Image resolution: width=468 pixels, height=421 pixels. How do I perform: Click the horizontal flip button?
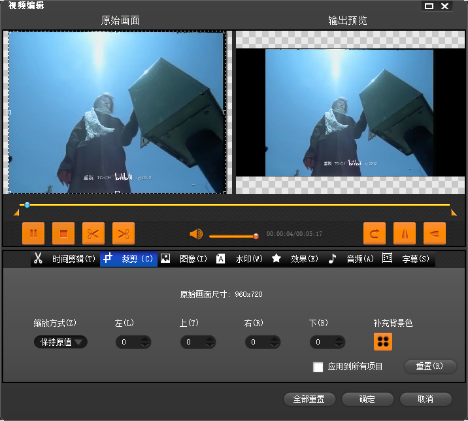click(x=405, y=233)
